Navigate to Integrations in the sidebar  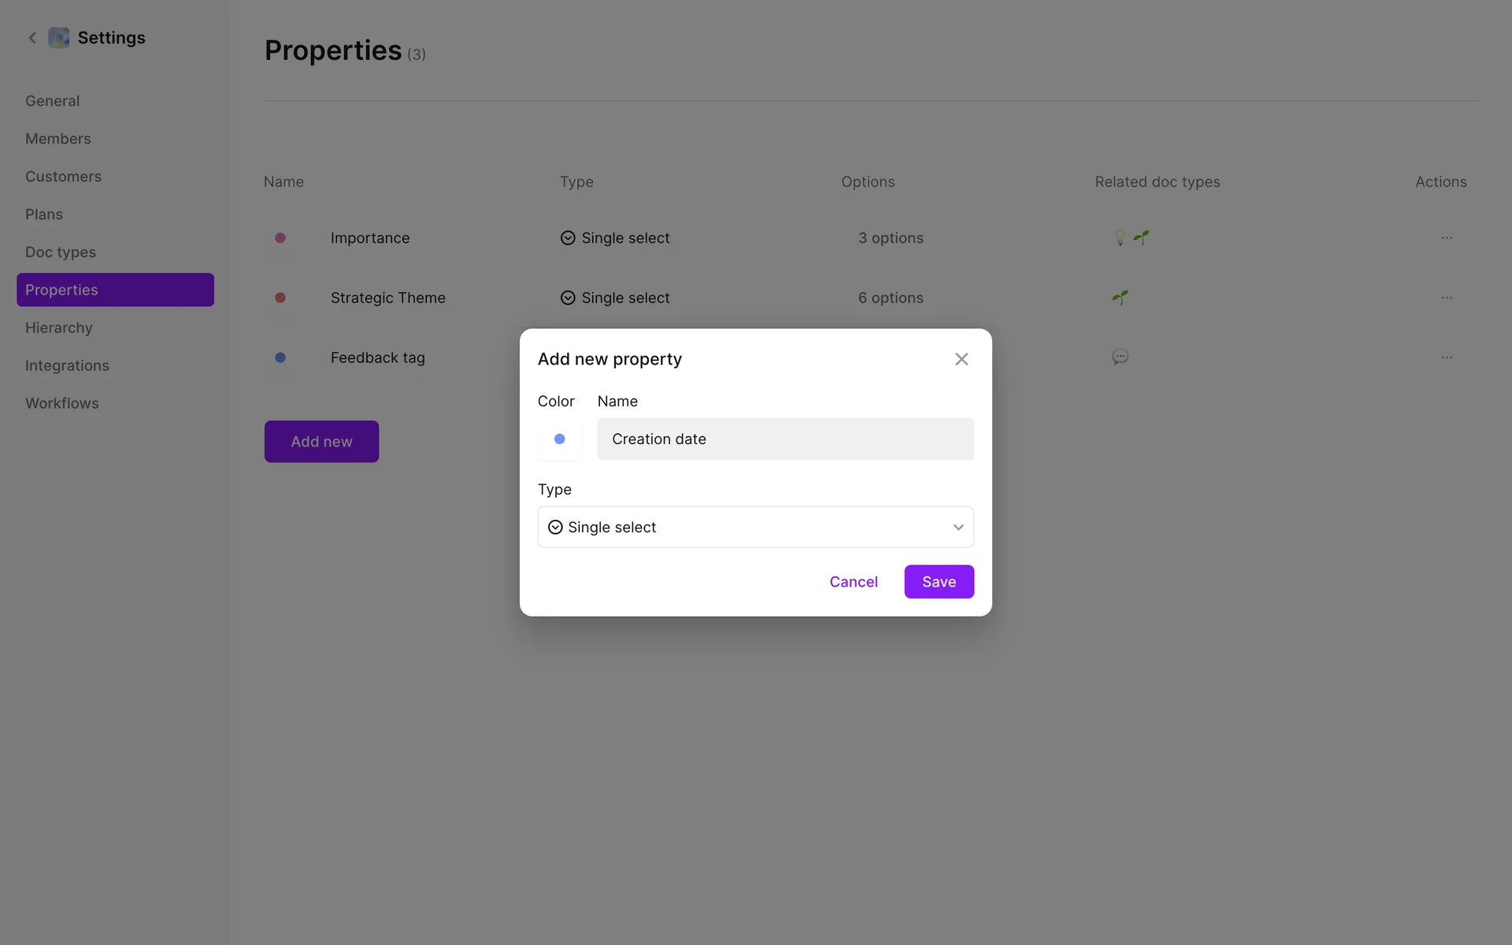pos(67,365)
